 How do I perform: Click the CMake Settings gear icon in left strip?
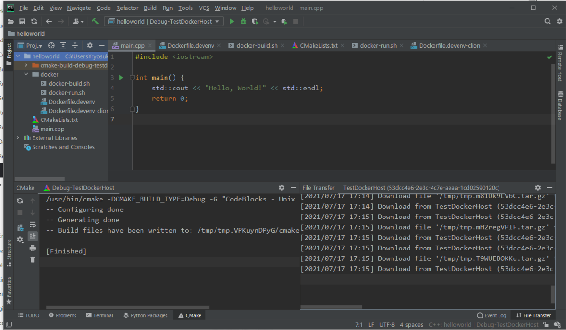point(20,240)
